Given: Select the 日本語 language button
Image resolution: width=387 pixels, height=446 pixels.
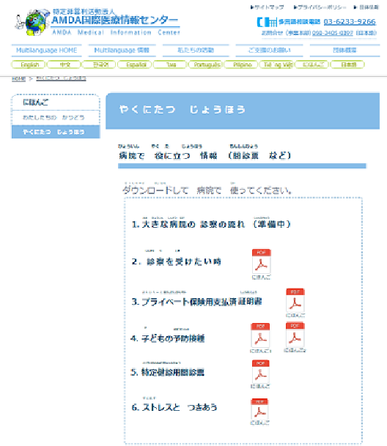Looking at the screenshot, I should [347, 64].
